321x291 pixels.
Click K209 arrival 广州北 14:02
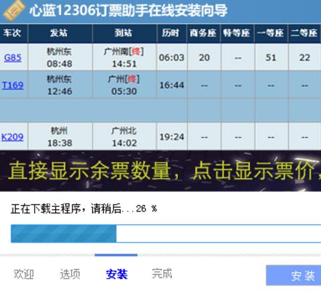(x=124, y=136)
